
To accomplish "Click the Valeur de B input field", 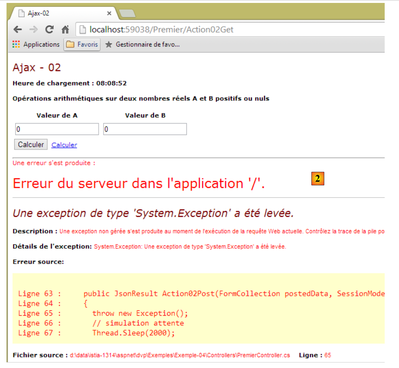I will click(145, 129).
